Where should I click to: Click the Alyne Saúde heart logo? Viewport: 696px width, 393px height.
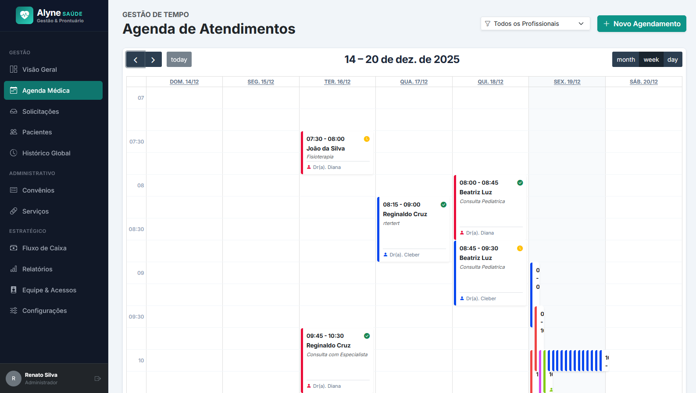[x=25, y=15]
